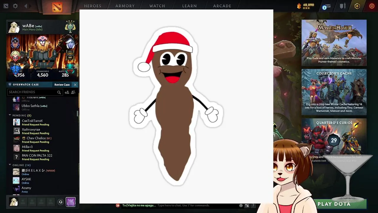Image resolution: width=378 pixels, height=213 pixels.
Task: Open the Heroes tab
Action: (x=92, y=6)
